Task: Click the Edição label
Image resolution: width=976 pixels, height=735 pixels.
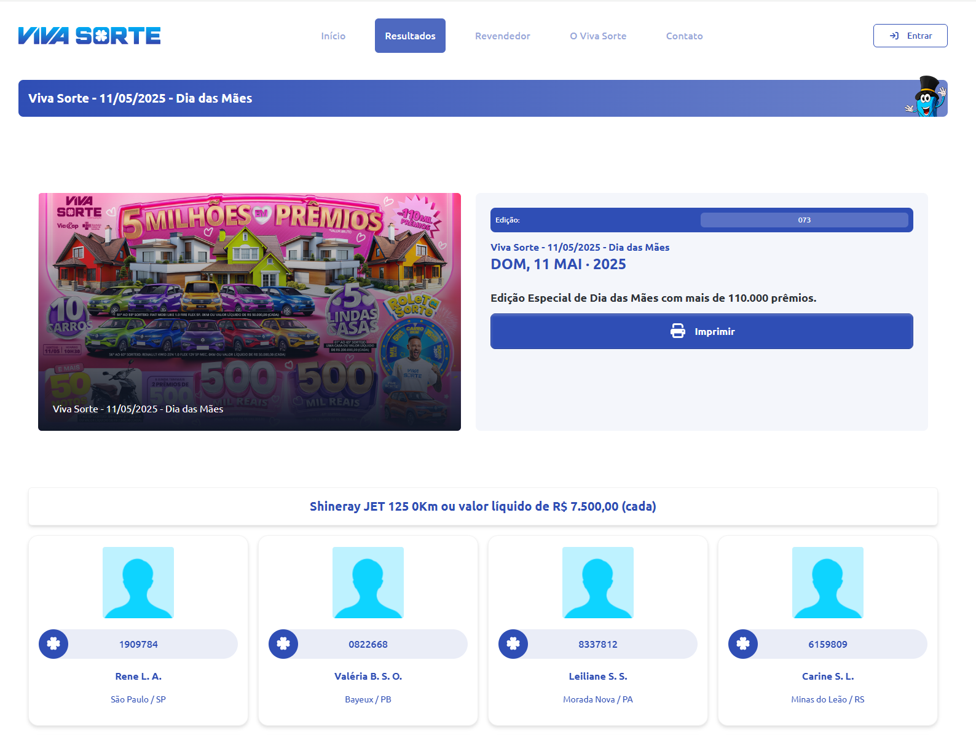Action: click(x=507, y=220)
